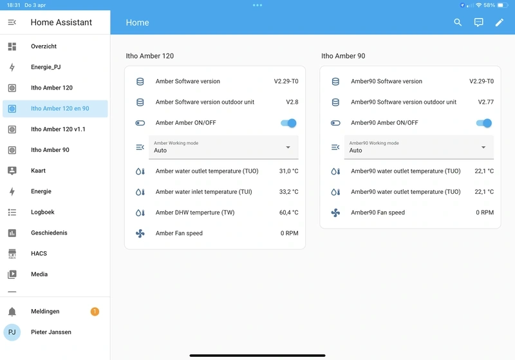The width and height of the screenshot is (515, 360).
Task: Click the battery indicator in the status bar
Action: pos(503,5)
